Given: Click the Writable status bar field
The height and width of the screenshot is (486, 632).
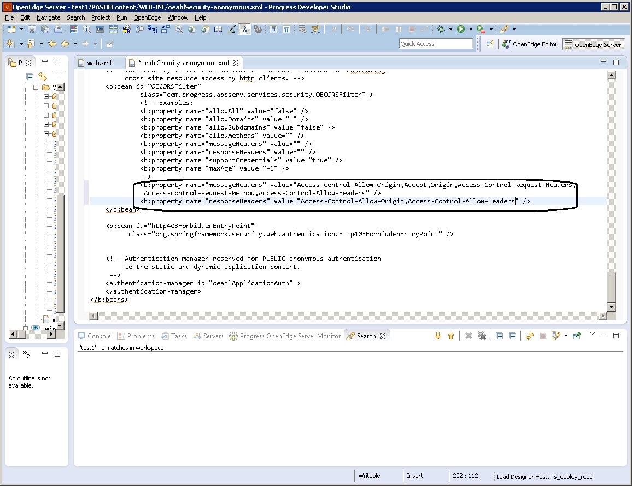Looking at the screenshot, I should [x=369, y=476].
